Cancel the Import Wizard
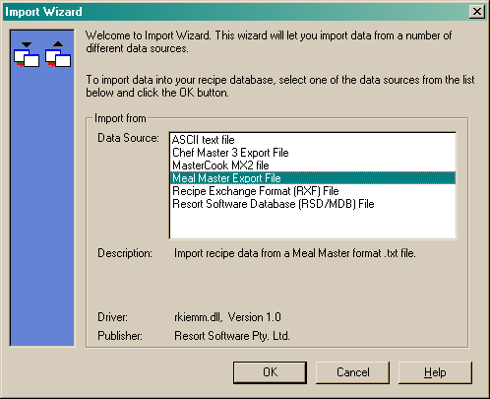This screenshot has height=399, width=490. coord(352,372)
